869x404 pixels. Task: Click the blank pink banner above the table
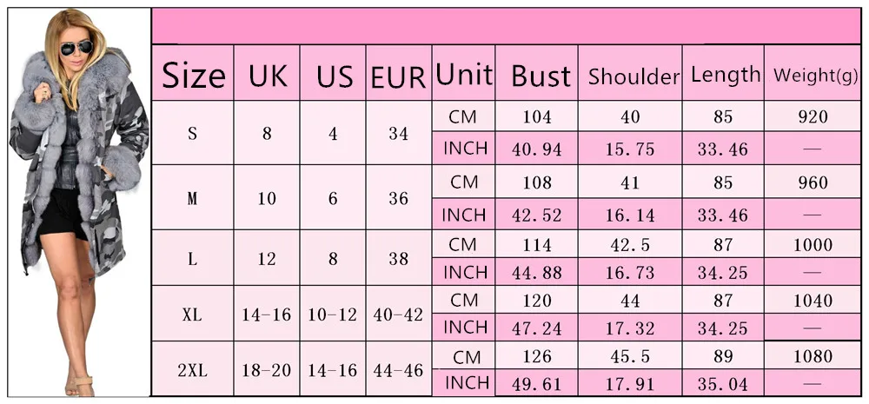(506, 26)
